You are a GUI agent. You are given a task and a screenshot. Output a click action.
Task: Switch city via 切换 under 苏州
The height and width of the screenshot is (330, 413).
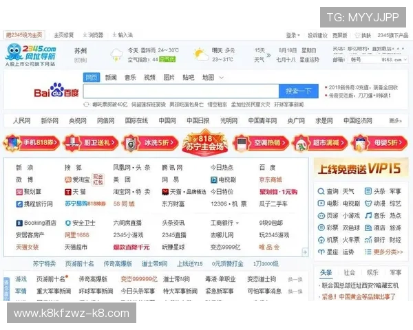(81, 60)
